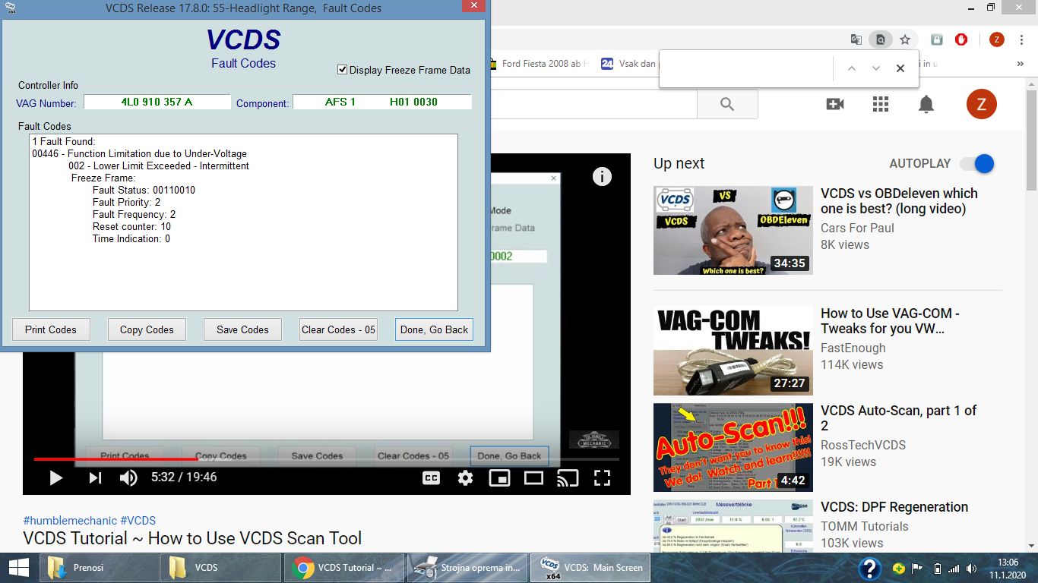Open the VCDS: DPF Regeneration video title
1038x583 pixels.
tap(894, 507)
